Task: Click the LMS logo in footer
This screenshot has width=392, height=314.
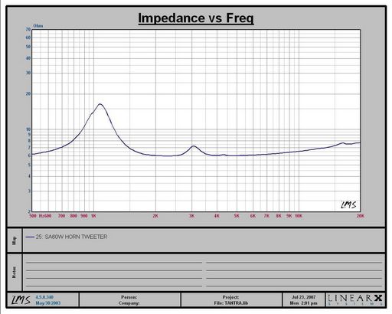Action: click(21, 300)
